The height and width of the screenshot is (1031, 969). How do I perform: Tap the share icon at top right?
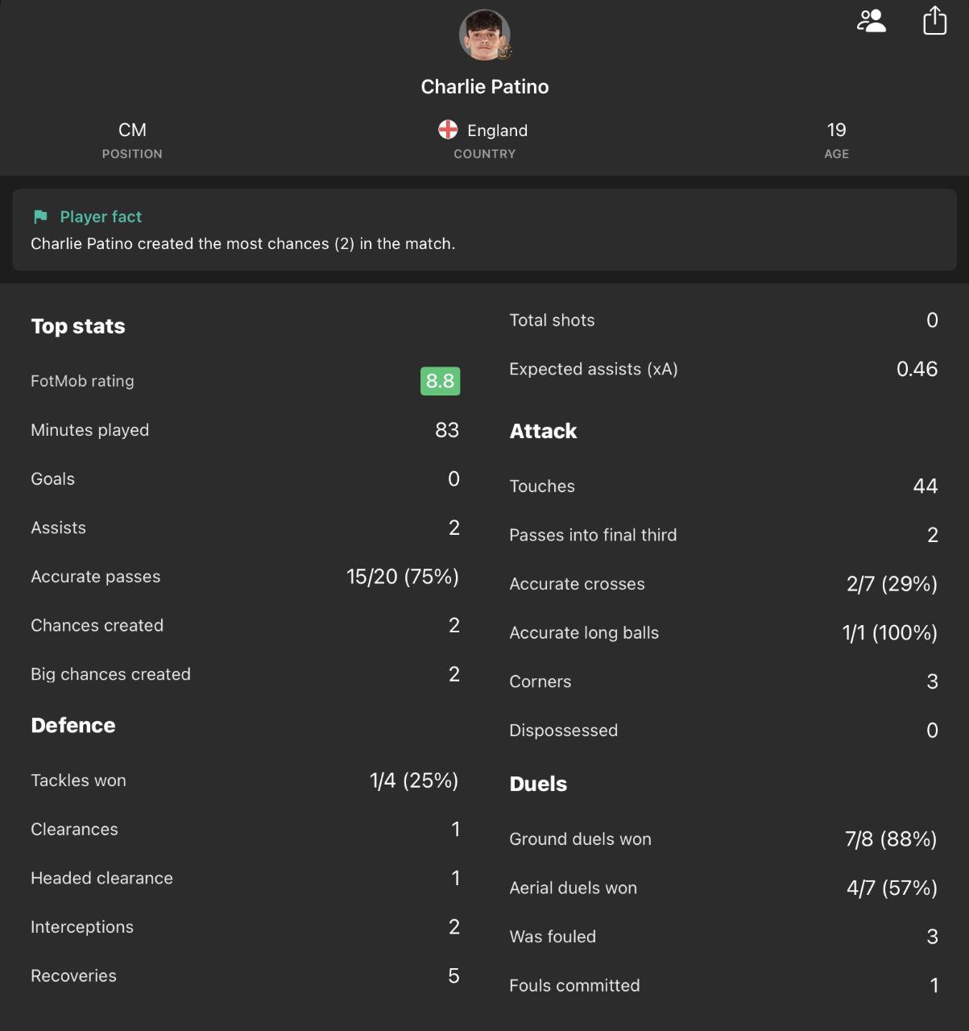tap(934, 21)
